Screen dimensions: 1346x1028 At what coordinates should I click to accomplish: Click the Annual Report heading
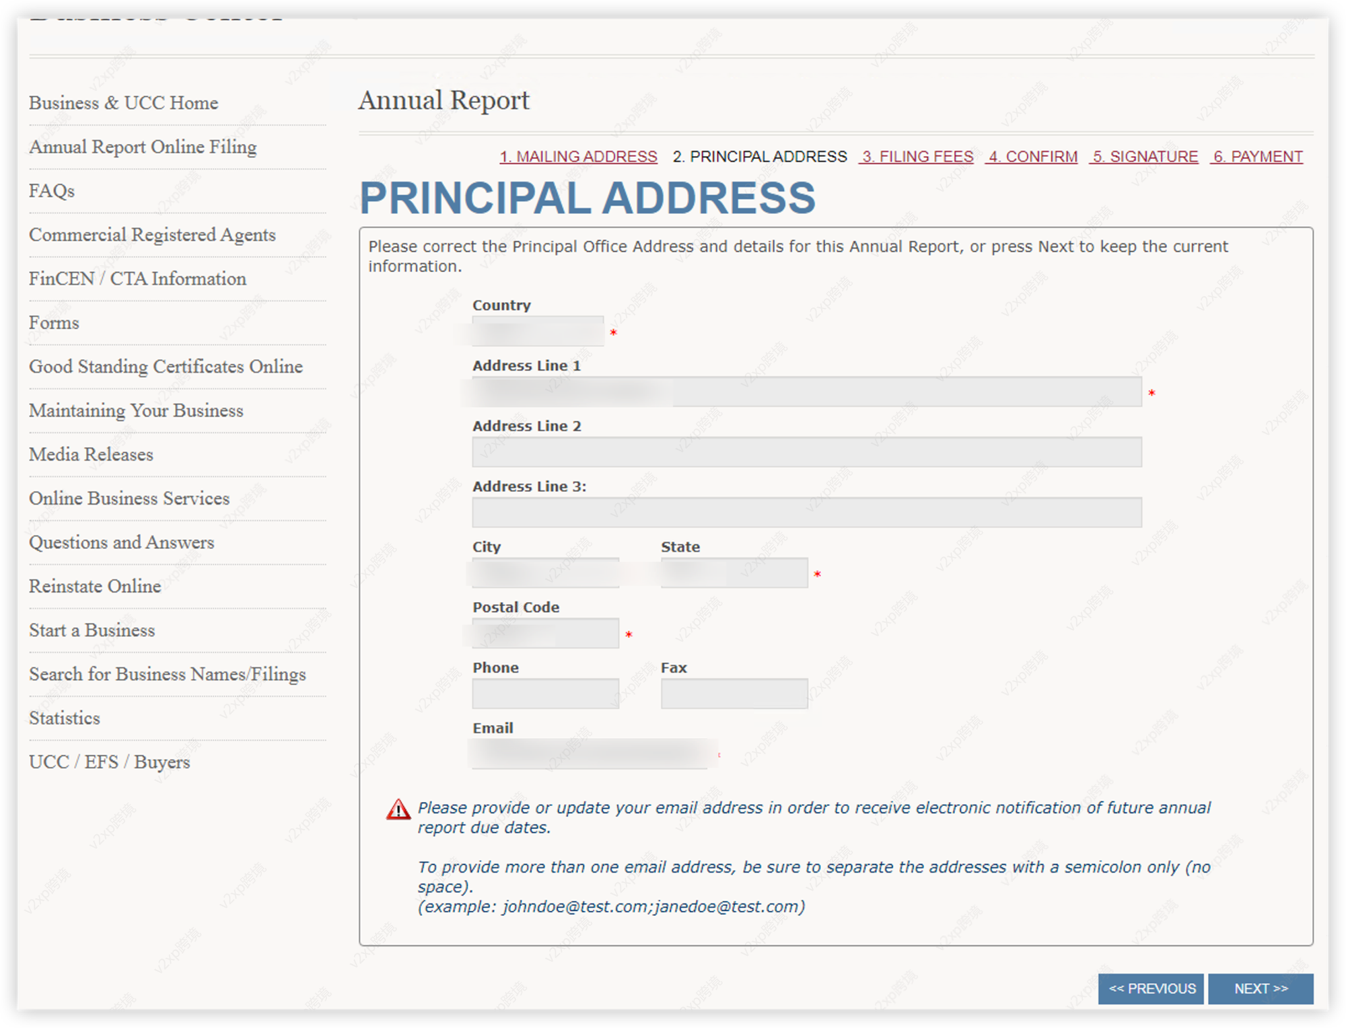point(444,101)
